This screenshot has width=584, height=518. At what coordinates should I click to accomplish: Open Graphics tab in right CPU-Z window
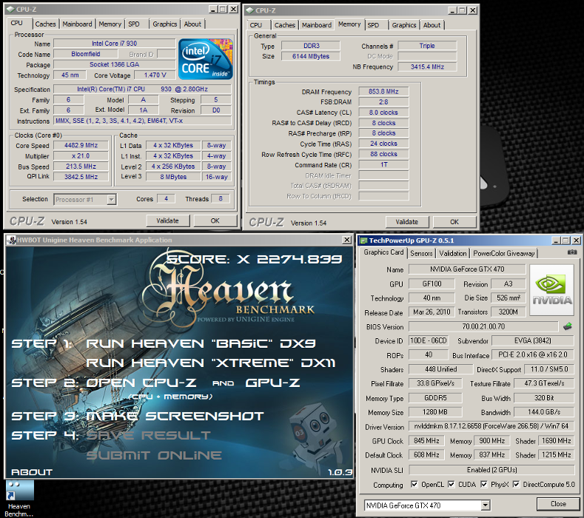pyautogui.click(x=404, y=25)
